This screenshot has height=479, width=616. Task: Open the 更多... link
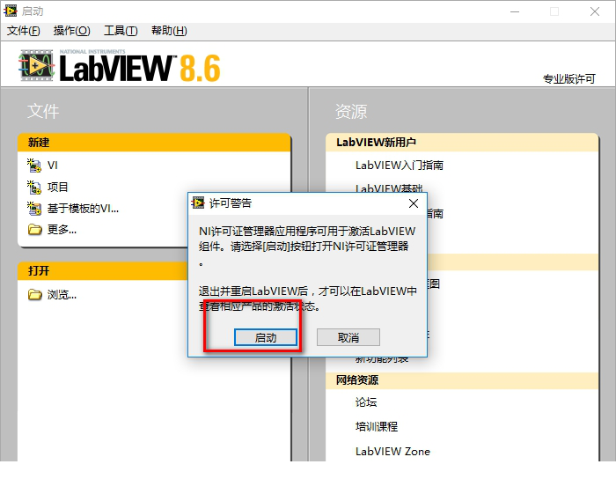[62, 229]
